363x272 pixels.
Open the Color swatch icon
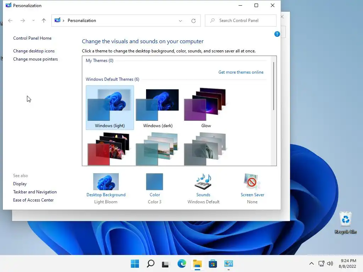(155, 182)
